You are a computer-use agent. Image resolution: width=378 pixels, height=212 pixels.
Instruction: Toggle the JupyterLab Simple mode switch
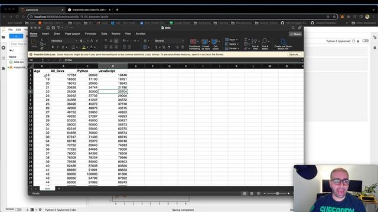[18, 210]
